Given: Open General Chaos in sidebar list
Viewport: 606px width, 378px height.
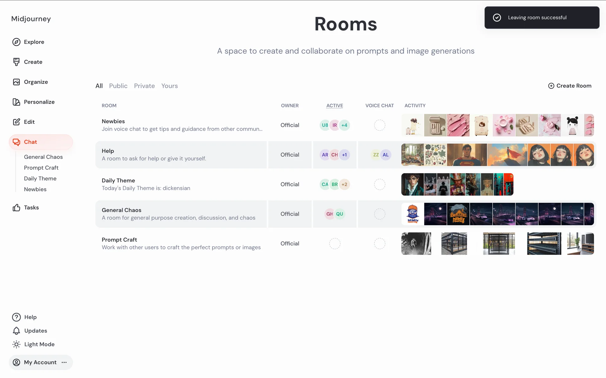Looking at the screenshot, I should [x=43, y=157].
